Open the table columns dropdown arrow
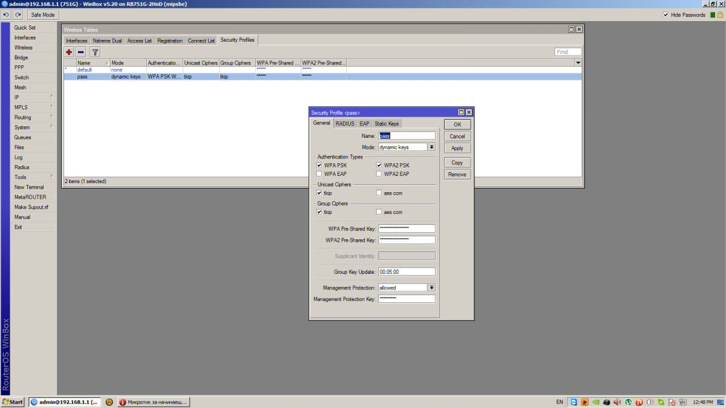Image resolution: width=726 pixels, height=408 pixels. click(578, 63)
